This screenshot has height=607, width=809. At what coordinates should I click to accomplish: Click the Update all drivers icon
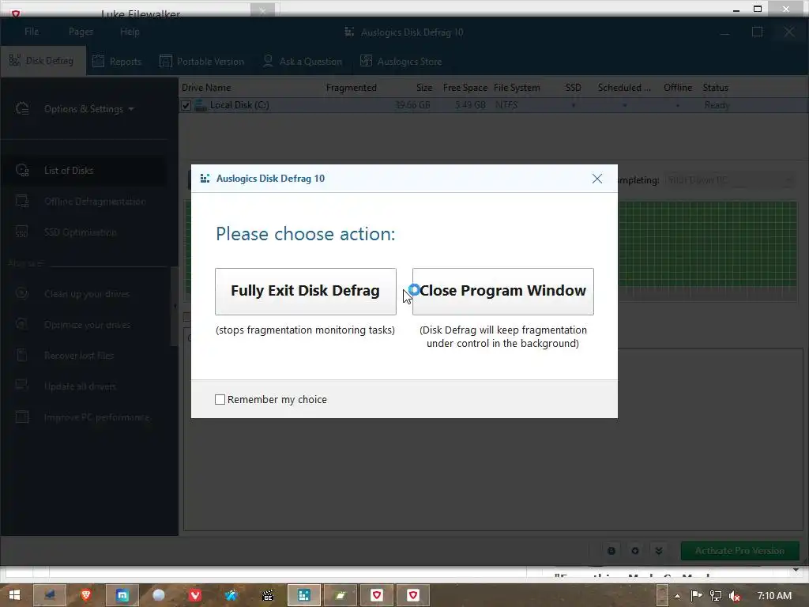point(21,386)
